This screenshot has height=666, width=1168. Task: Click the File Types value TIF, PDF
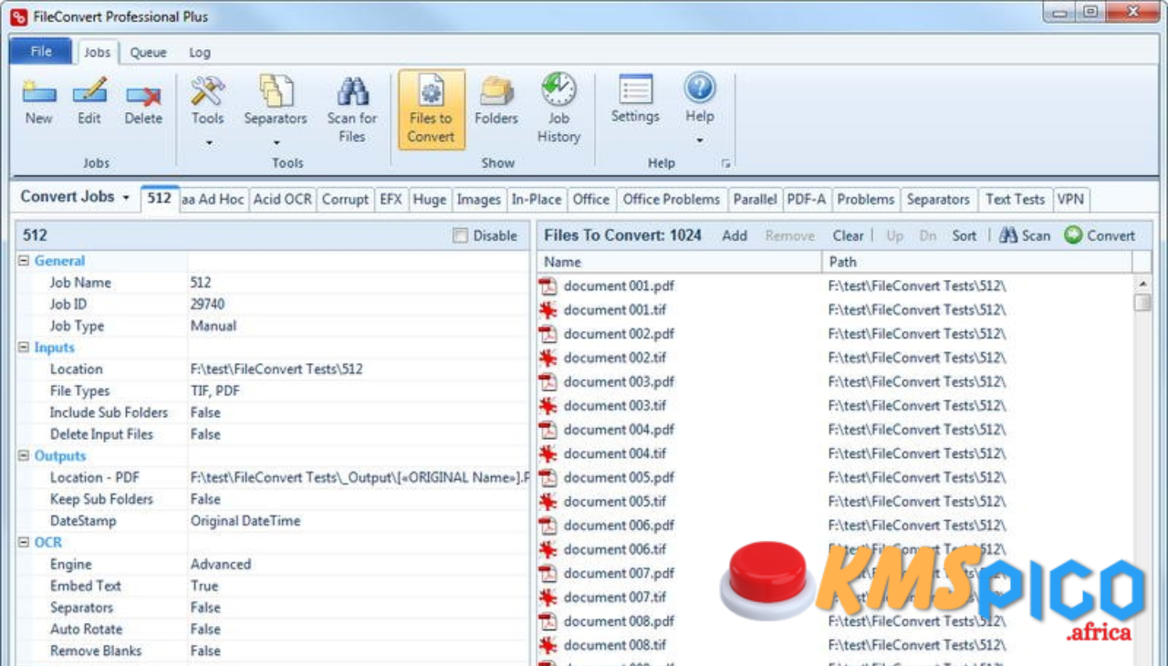[x=215, y=391]
